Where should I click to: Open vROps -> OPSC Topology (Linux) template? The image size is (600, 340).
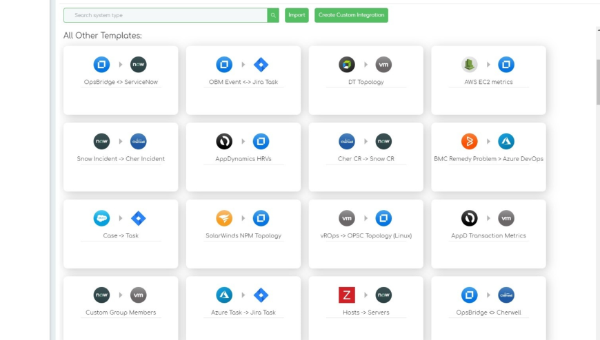(366, 235)
